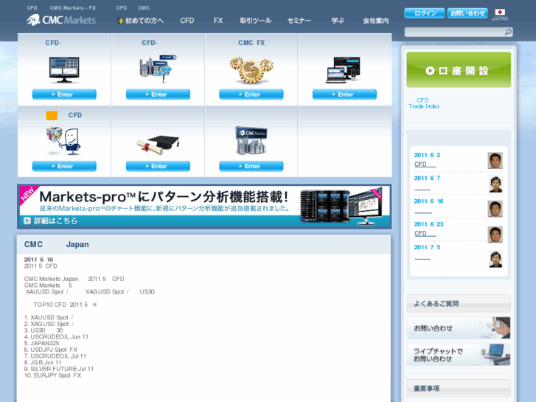Click the ログイン button

tap(425, 13)
